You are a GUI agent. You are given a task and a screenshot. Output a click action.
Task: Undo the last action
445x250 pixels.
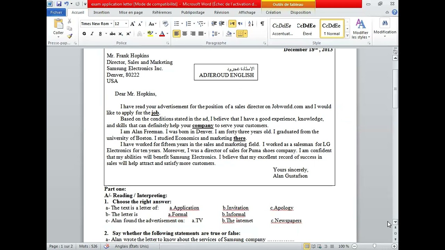pyautogui.click(x=66, y=4)
